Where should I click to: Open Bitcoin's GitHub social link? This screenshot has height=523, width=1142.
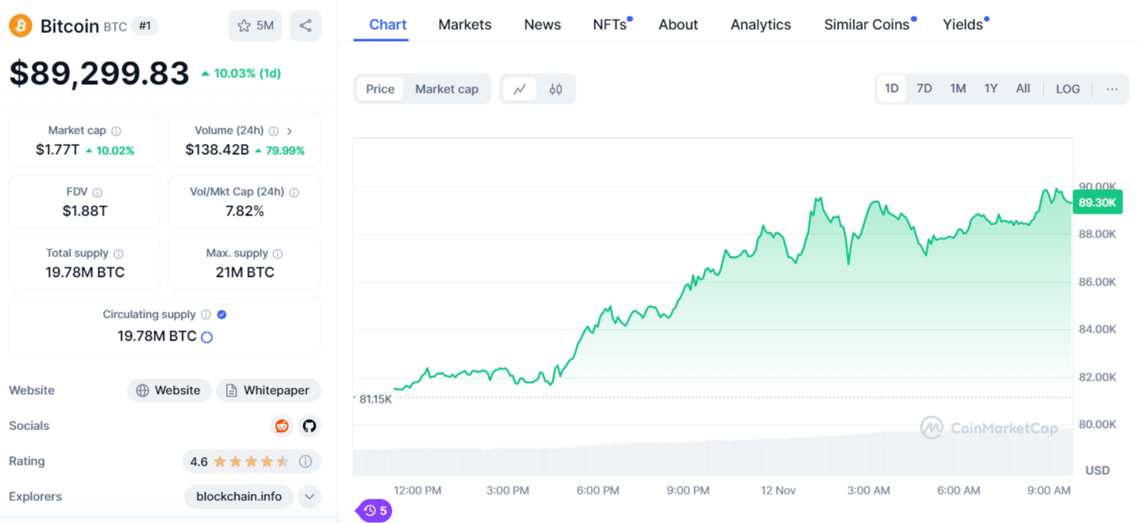pyautogui.click(x=309, y=426)
